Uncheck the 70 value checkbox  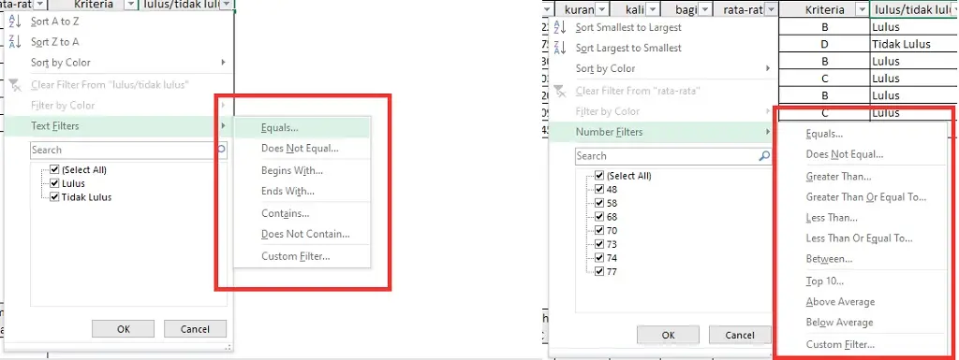click(599, 231)
